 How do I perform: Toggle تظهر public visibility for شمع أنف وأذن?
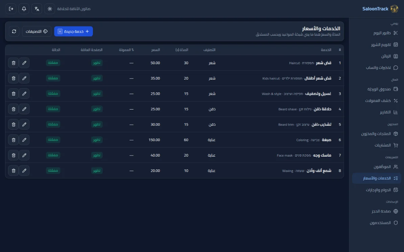pos(97,171)
